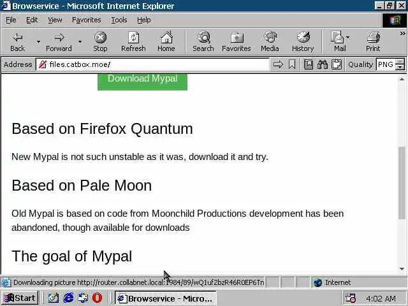Click the Internet zone indicator in status bar

(332, 282)
